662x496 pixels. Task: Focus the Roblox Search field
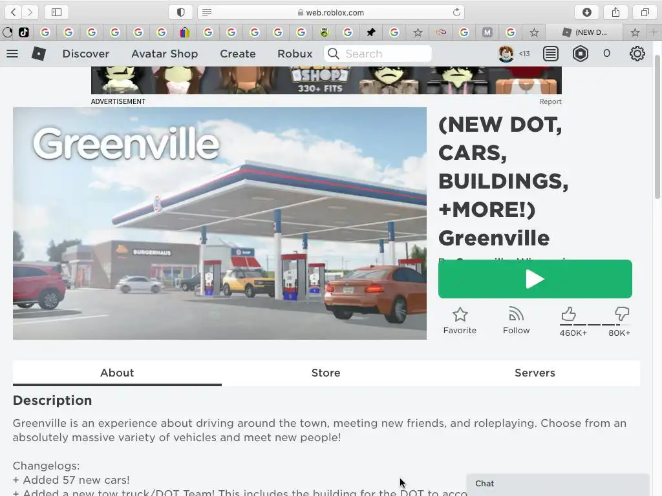coord(378,54)
